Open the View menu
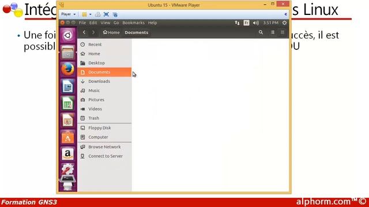The width and height of the screenshot is (369, 207). click(x=105, y=23)
